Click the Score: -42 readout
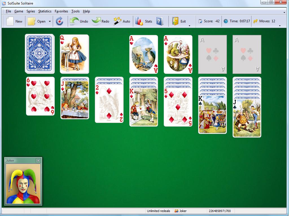The width and height of the screenshot is (289, 216). pyautogui.click(x=212, y=21)
